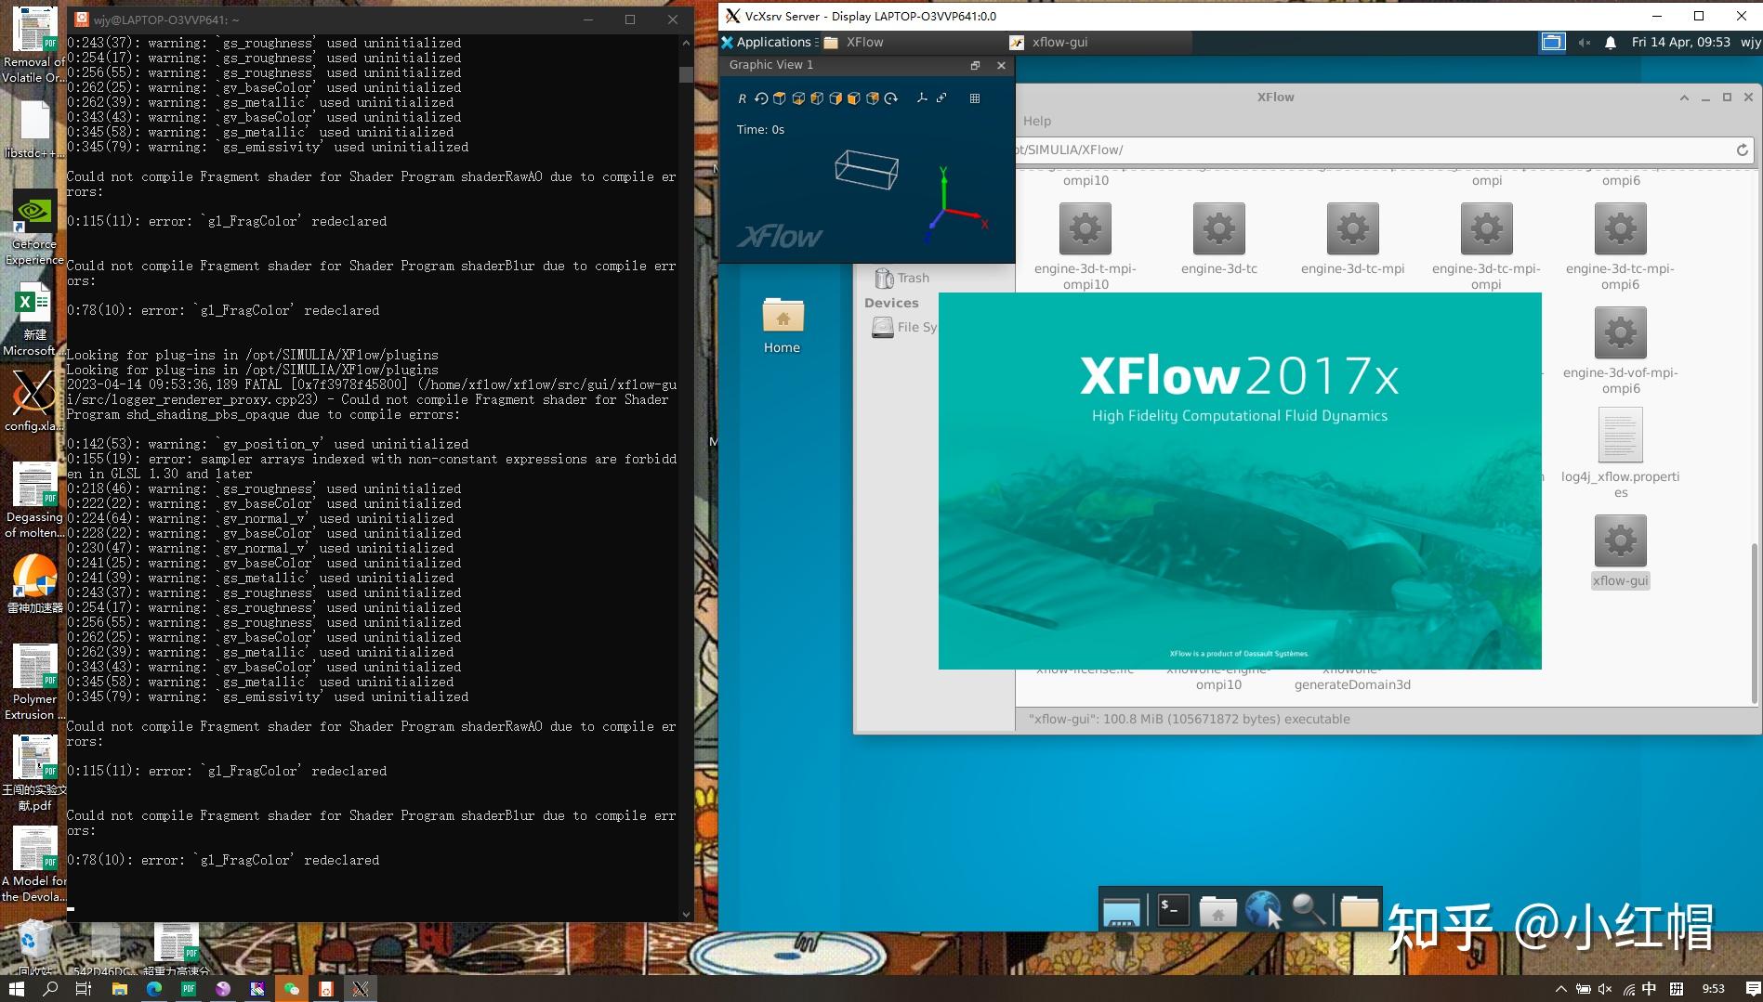Open Trash in the file manager sidebar

902,278
